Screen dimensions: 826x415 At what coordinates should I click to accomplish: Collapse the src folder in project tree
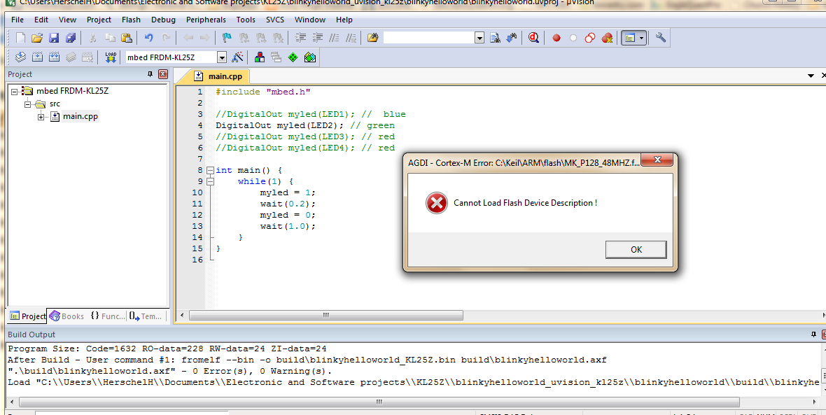point(28,104)
